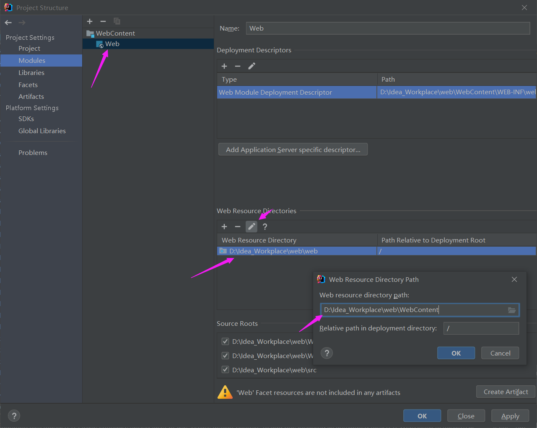537x428 pixels.
Task: Add a web resource directory
Action: pyautogui.click(x=224, y=227)
